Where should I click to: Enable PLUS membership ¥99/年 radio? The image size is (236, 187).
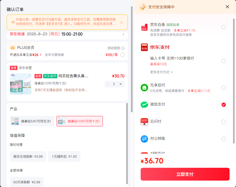(x=122, y=55)
